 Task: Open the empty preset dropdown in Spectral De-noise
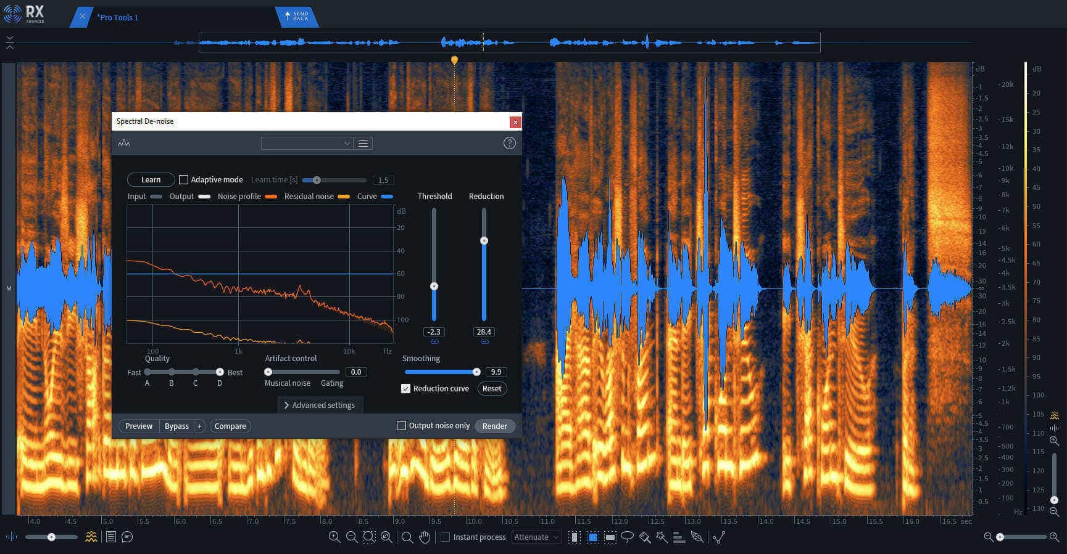click(307, 143)
